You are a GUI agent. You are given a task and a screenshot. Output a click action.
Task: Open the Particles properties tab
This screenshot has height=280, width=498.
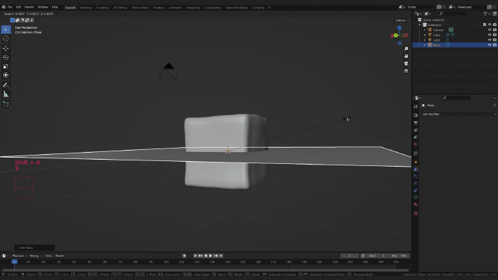coord(416,177)
